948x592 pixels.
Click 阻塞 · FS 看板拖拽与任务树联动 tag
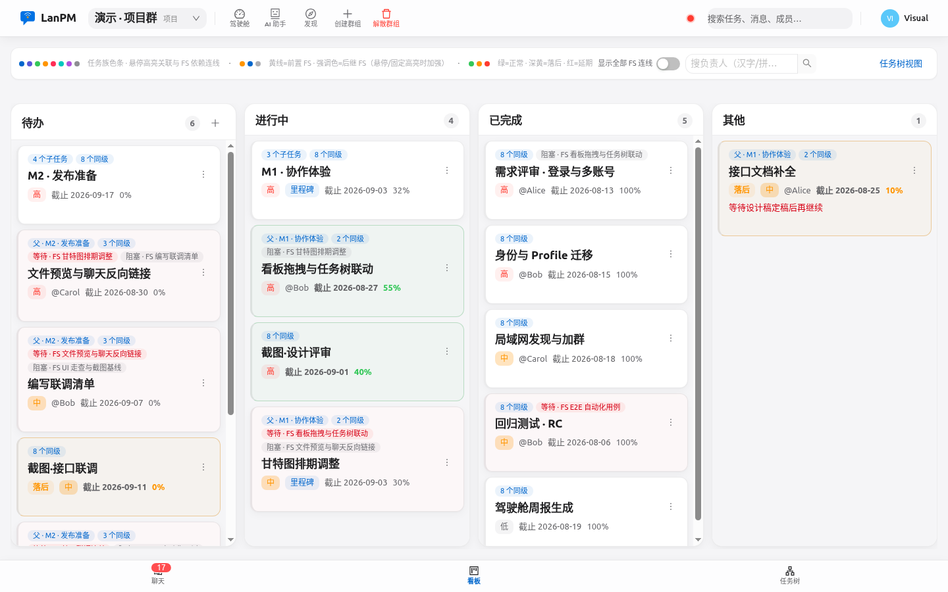(x=592, y=155)
